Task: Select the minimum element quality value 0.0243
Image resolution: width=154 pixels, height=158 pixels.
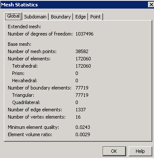Action: point(83,127)
